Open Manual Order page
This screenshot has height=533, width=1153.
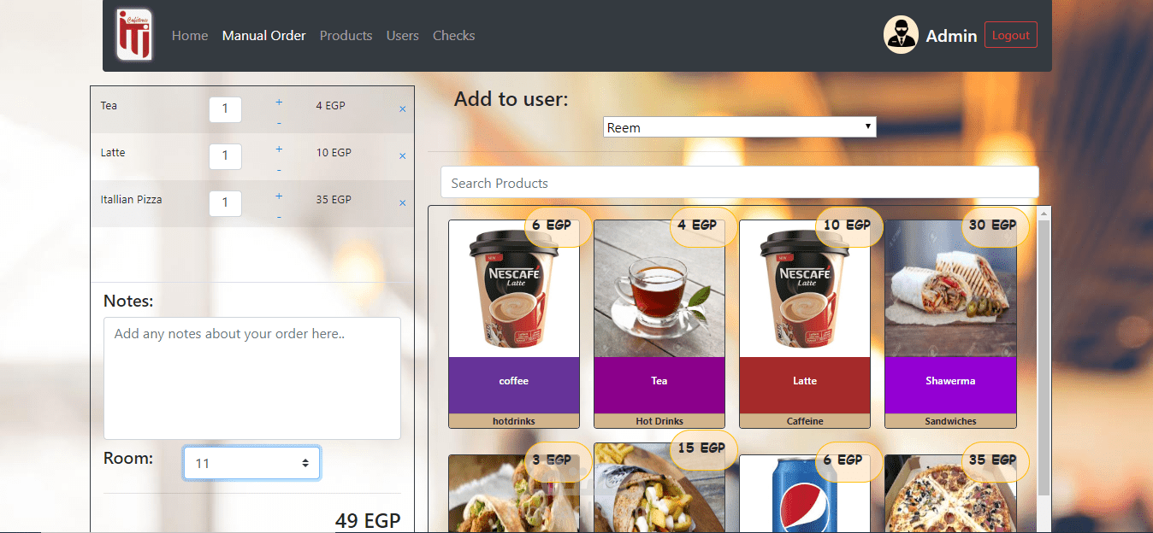[264, 36]
